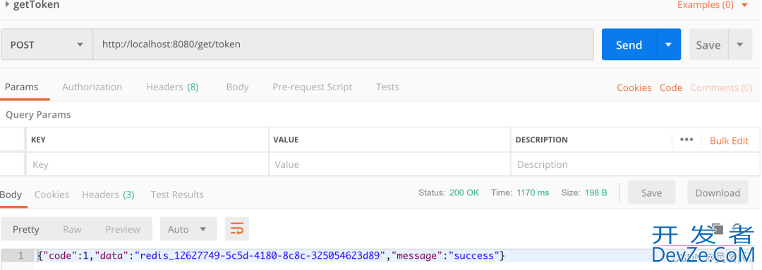This screenshot has width=762, height=270.
Task: Click the 1170 ms time value
Action: tap(533, 192)
